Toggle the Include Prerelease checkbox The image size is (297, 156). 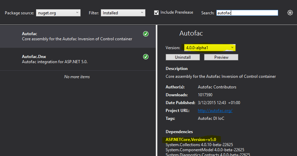(x=156, y=13)
